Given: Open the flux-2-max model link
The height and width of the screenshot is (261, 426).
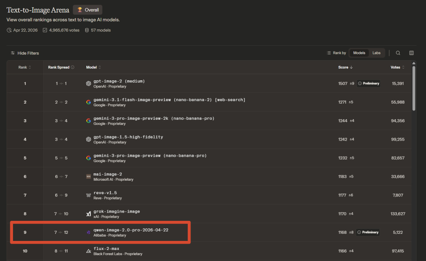Looking at the screenshot, I should [106, 248].
